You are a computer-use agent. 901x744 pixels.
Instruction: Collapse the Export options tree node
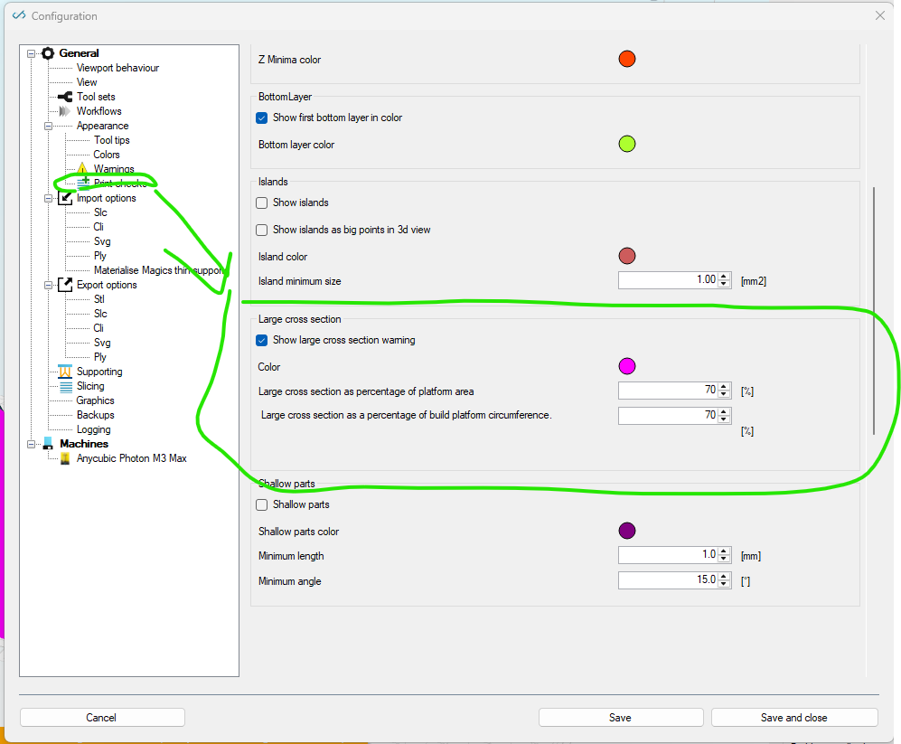[x=49, y=285]
